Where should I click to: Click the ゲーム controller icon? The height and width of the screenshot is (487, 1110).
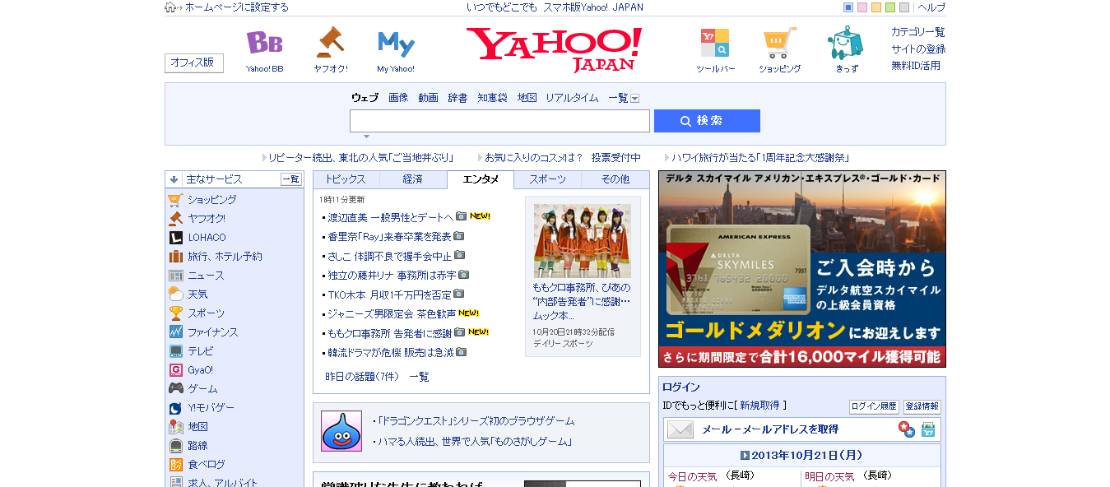pyautogui.click(x=175, y=388)
